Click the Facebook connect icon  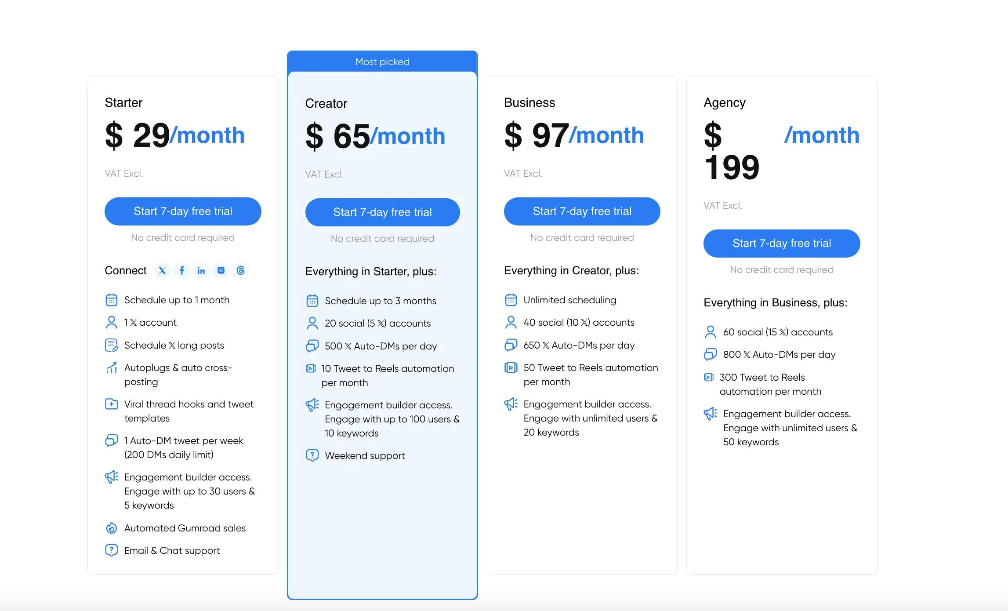click(x=181, y=271)
